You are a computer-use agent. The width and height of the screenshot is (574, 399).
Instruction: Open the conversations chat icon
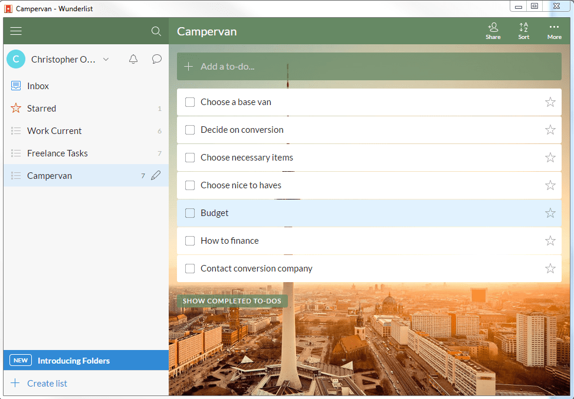(x=156, y=59)
